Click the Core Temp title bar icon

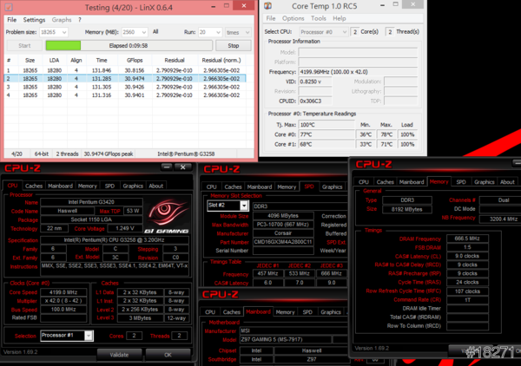(269, 6)
